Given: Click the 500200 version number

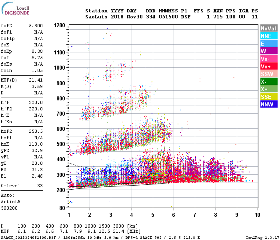Looking at the screenshot, I should [9, 208].
